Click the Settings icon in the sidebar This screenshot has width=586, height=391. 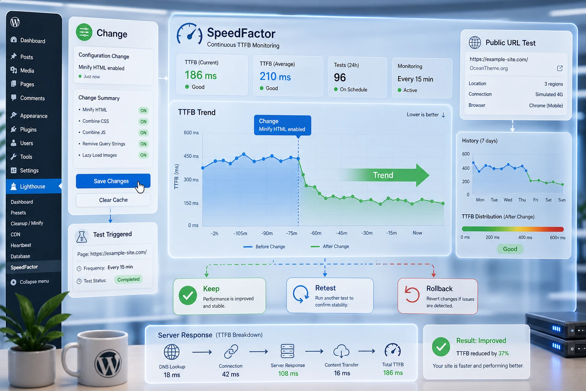pyautogui.click(x=14, y=170)
